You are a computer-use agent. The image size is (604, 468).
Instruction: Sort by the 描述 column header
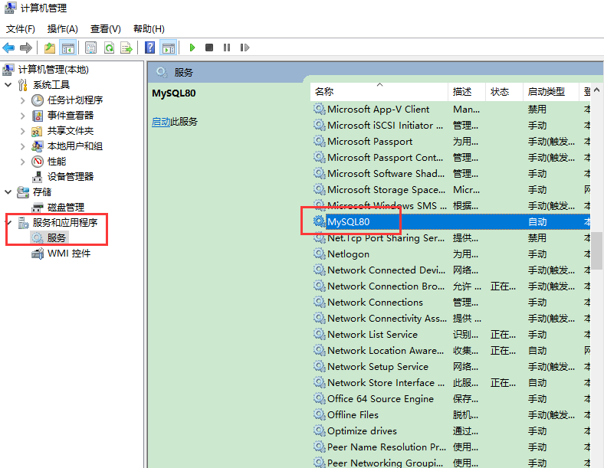tap(467, 92)
